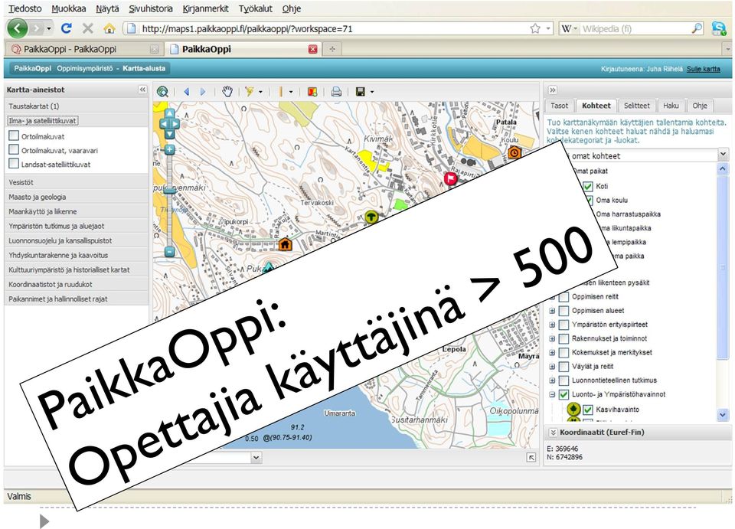
Task: Select the zoom globe magnifier map tool
Action: 162,92
